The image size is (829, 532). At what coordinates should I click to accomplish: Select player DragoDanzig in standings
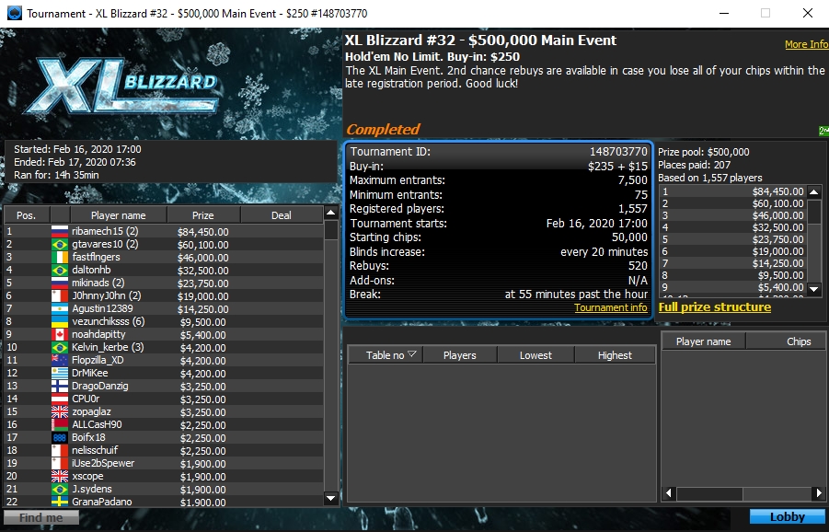pyautogui.click(x=164, y=386)
